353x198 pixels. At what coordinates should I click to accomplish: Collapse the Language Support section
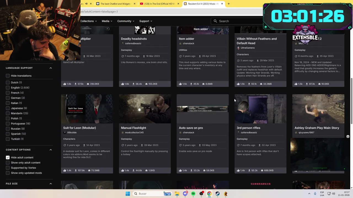51,68
